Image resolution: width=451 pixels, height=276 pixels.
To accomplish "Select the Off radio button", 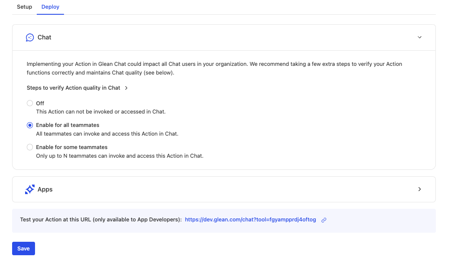I will [29, 103].
